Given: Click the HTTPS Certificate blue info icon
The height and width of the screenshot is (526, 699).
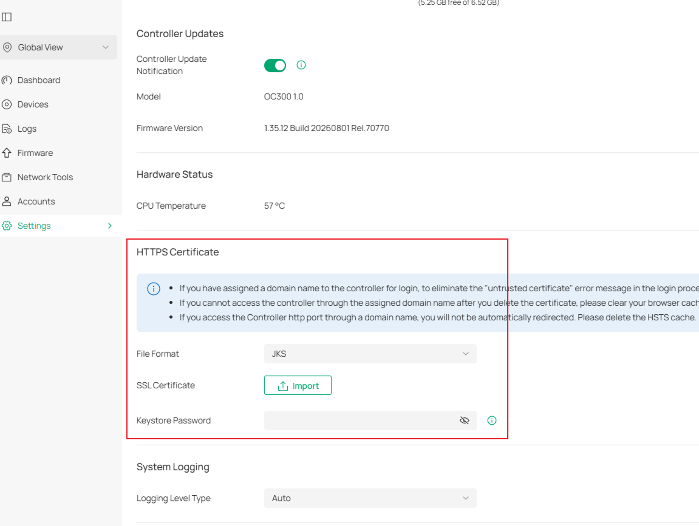Looking at the screenshot, I should point(154,289).
